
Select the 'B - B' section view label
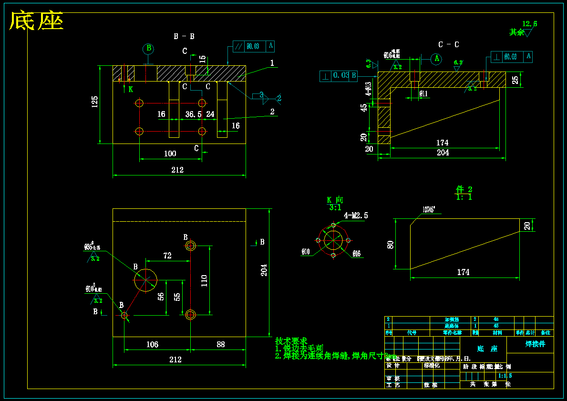pos(184,36)
